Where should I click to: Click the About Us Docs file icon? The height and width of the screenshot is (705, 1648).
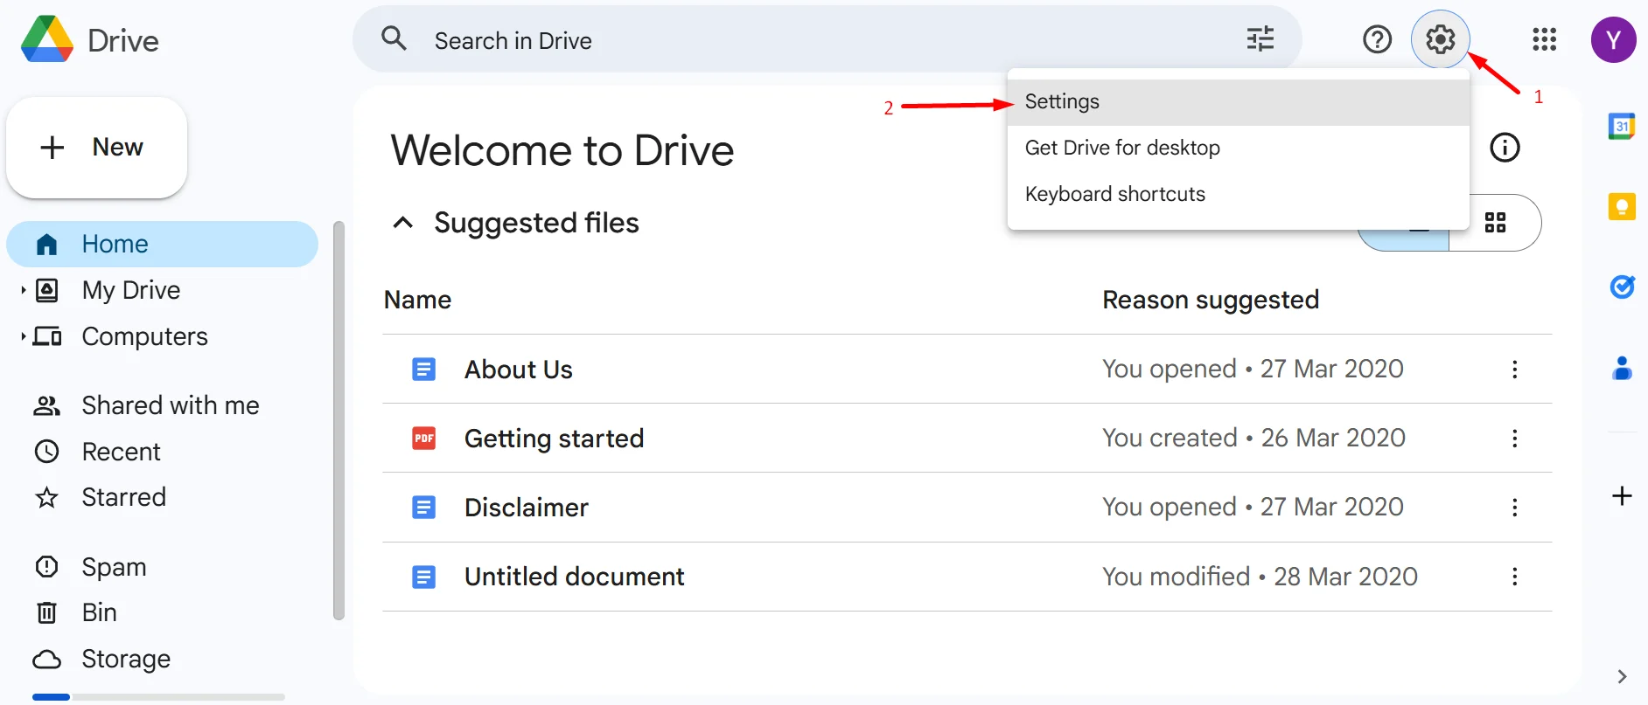423,370
